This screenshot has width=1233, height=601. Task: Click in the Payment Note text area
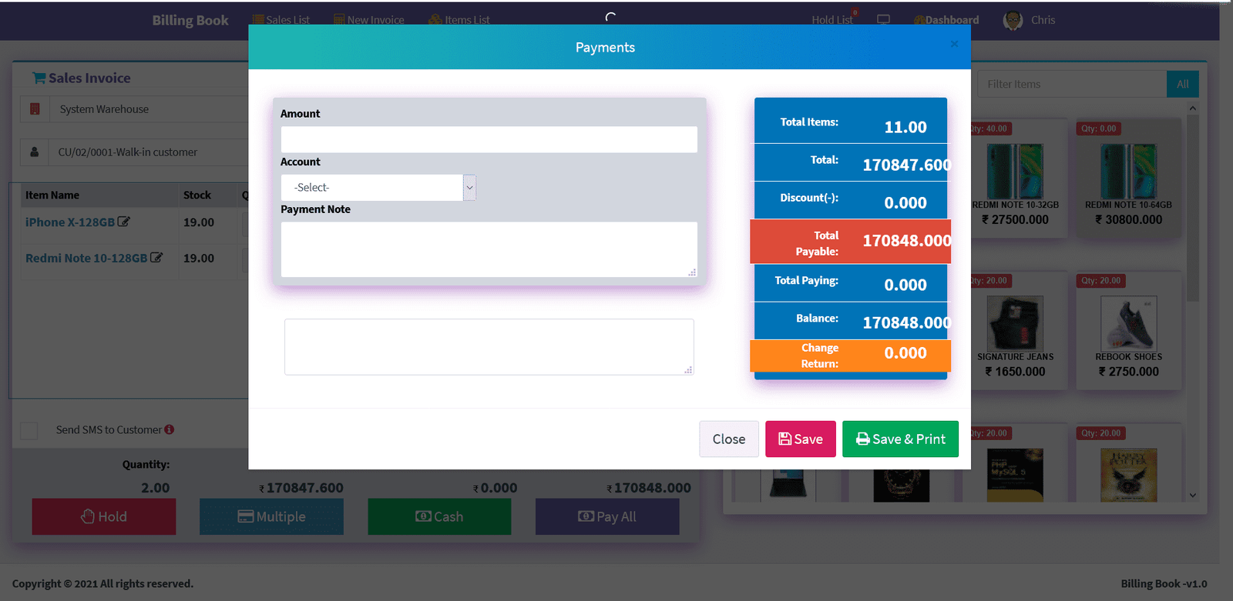pyautogui.click(x=489, y=249)
